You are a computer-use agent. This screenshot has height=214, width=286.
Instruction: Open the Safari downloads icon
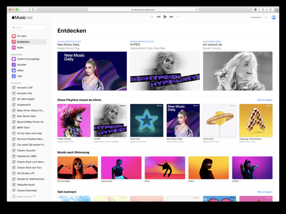coord(256,10)
